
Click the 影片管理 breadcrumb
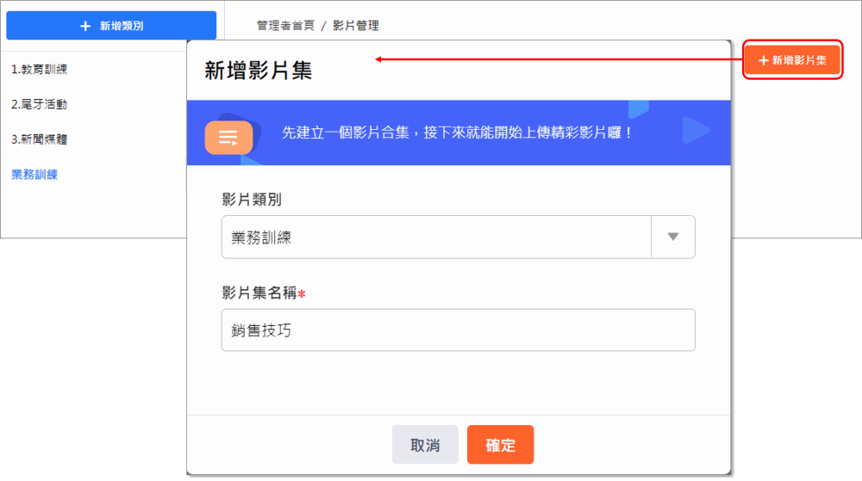pyautogui.click(x=356, y=25)
